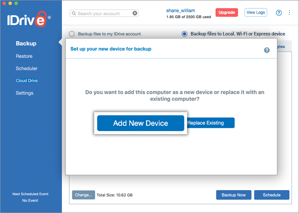
Task: Switch to Cloud Drive
Action: pos(27,81)
